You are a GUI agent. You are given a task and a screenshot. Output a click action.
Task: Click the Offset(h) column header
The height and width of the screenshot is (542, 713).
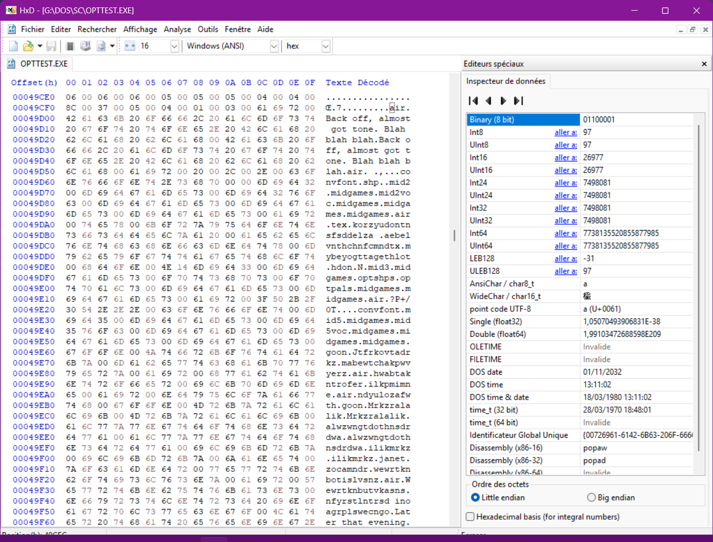tap(34, 83)
